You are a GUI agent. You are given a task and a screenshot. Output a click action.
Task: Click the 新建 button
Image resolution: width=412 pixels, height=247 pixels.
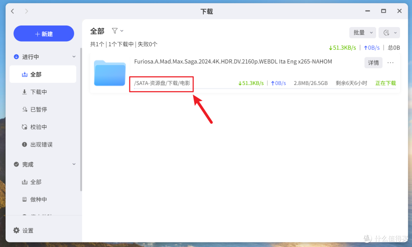(44, 34)
